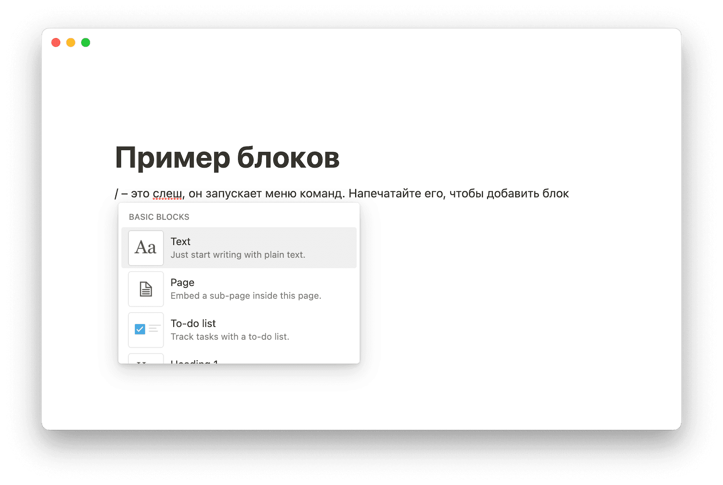Maximize the window with green button
Screen dimensions: 723x485
click(x=86, y=42)
